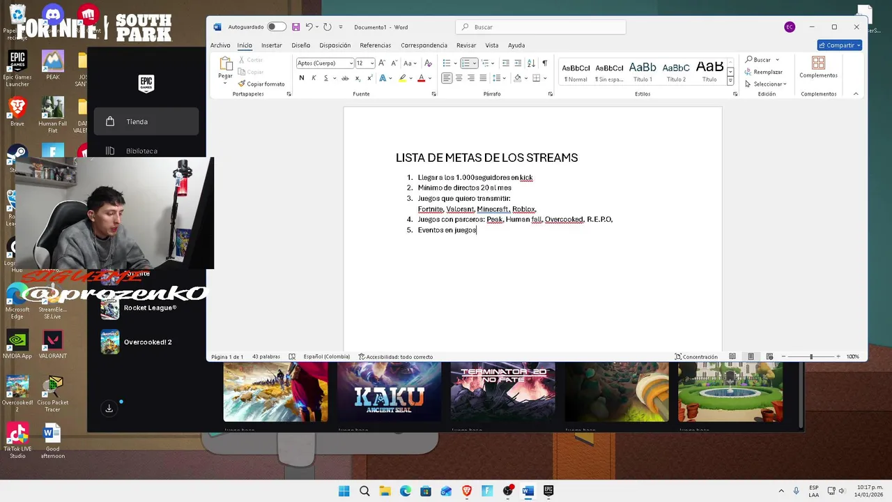The height and width of the screenshot is (502, 892).
Task: Open the Archivo menu
Action: coord(220,45)
